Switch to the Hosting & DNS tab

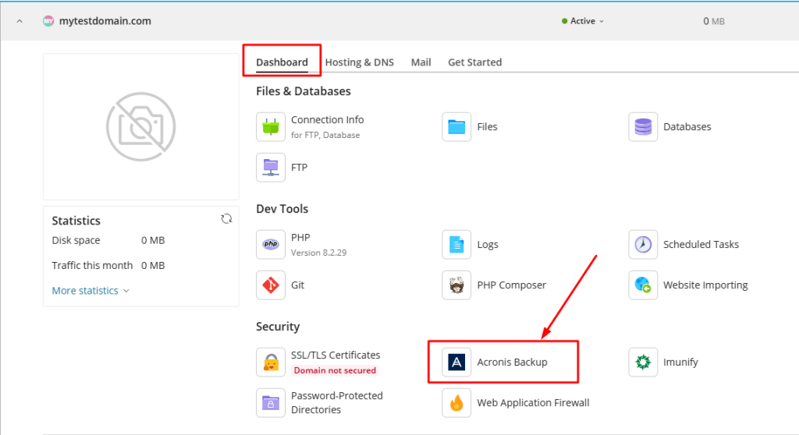(x=359, y=62)
